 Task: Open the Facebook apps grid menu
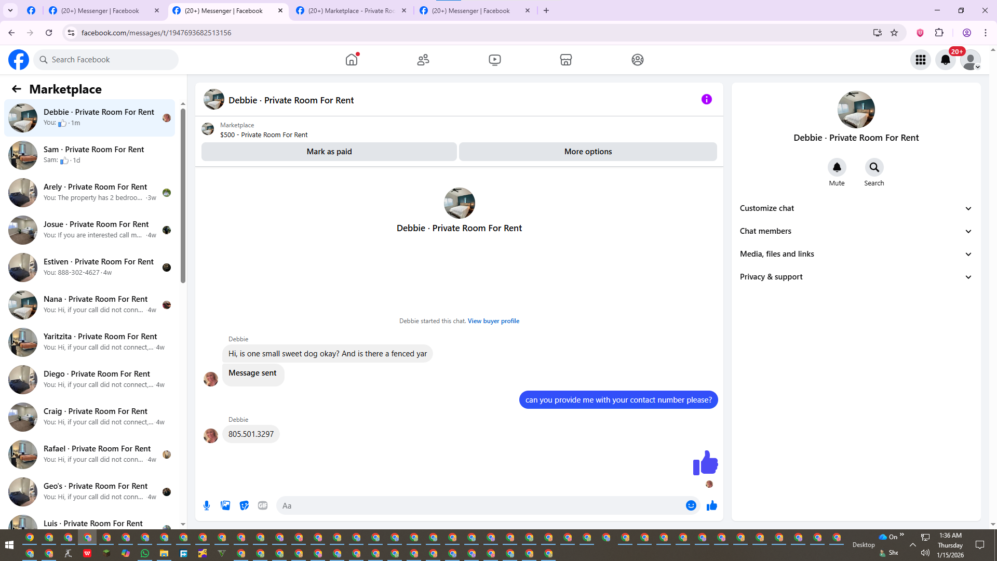click(x=920, y=60)
